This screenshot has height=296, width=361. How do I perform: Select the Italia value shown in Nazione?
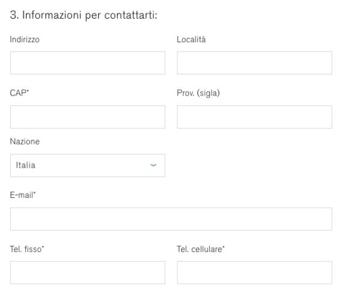[x=25, y=165]
